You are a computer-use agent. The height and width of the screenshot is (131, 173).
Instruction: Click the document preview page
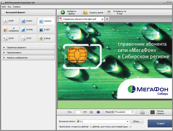[115, 61]
